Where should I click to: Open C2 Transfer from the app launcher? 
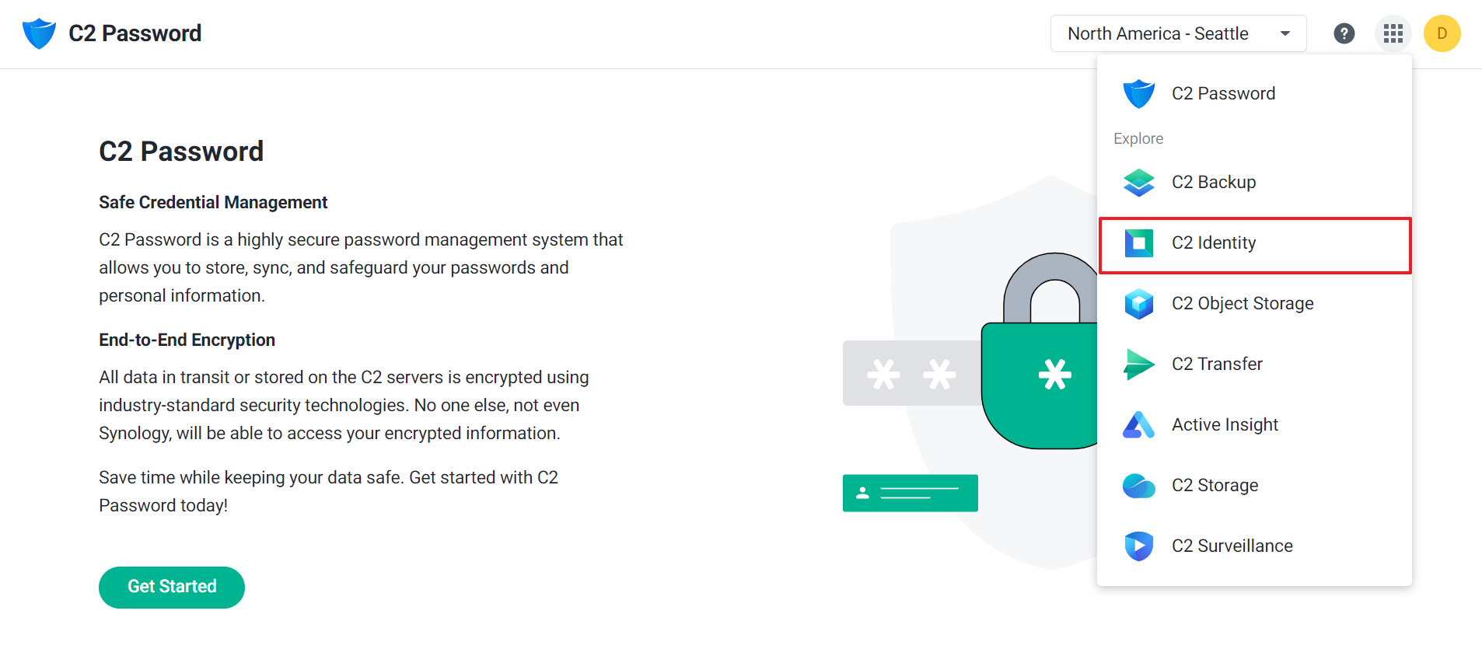(x=1138, y=364)
